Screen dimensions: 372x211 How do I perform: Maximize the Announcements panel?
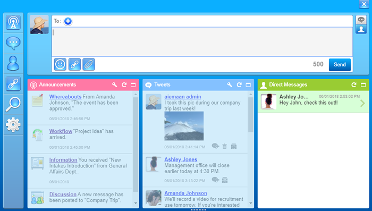[x=133, y=85]
